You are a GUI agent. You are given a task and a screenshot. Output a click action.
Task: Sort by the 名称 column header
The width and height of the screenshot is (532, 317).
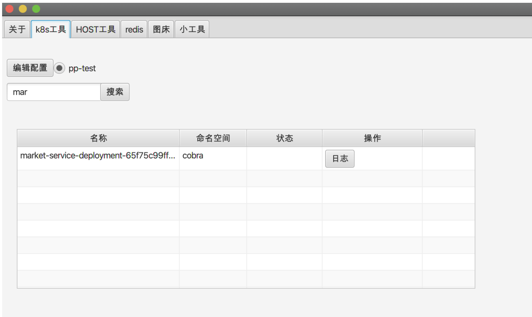tap(98, 138)
